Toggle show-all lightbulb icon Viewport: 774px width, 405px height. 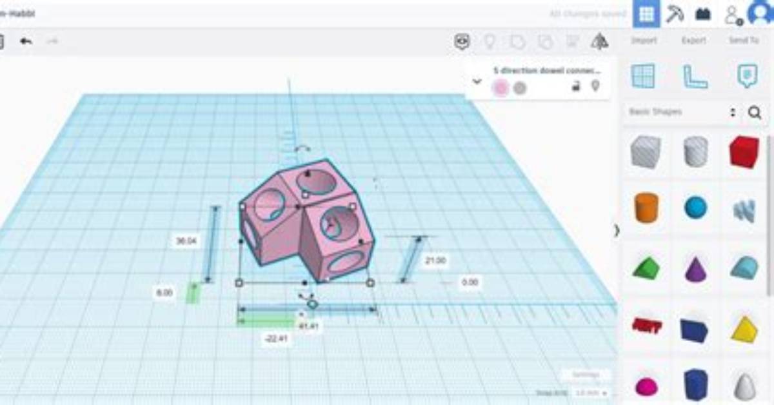(490, 42)
